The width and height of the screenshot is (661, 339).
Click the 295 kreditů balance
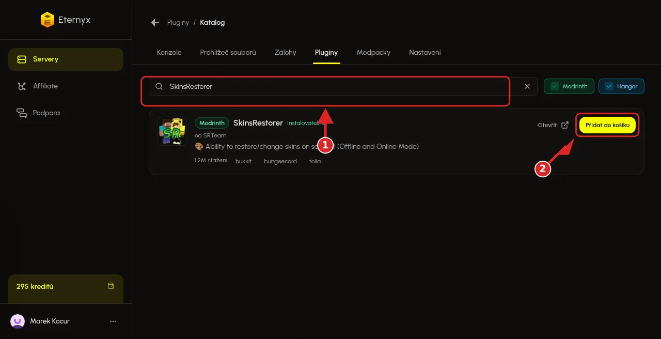click(x=35, y=286)
